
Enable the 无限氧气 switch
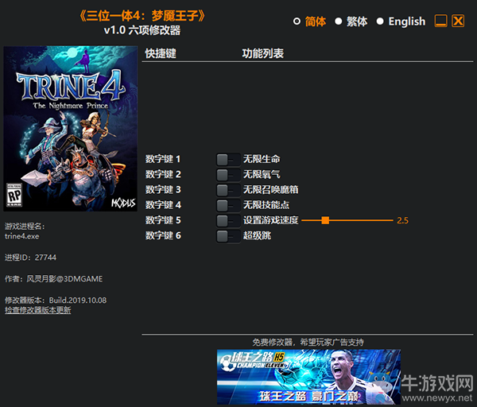pos(228,175)
